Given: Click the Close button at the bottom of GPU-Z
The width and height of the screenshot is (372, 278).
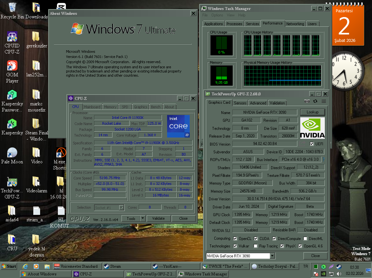Looking at the screenshot, I should pyautogui.click(x=315, y=256).
